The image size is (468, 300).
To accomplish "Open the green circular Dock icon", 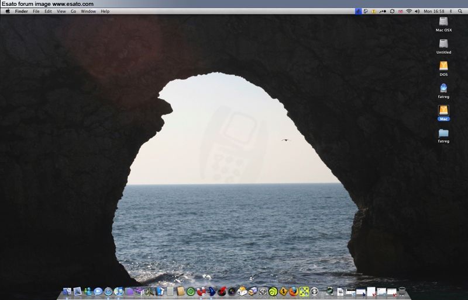I will [x=191, y=291].
